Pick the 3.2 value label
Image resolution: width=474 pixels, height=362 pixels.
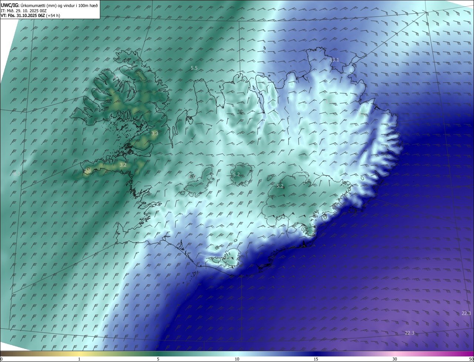tap(123, 165)
